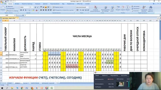The image size is (161, 90).
Task: Open Условное форматирование menu
Action: pyautogui.click(x=96, y=9)
